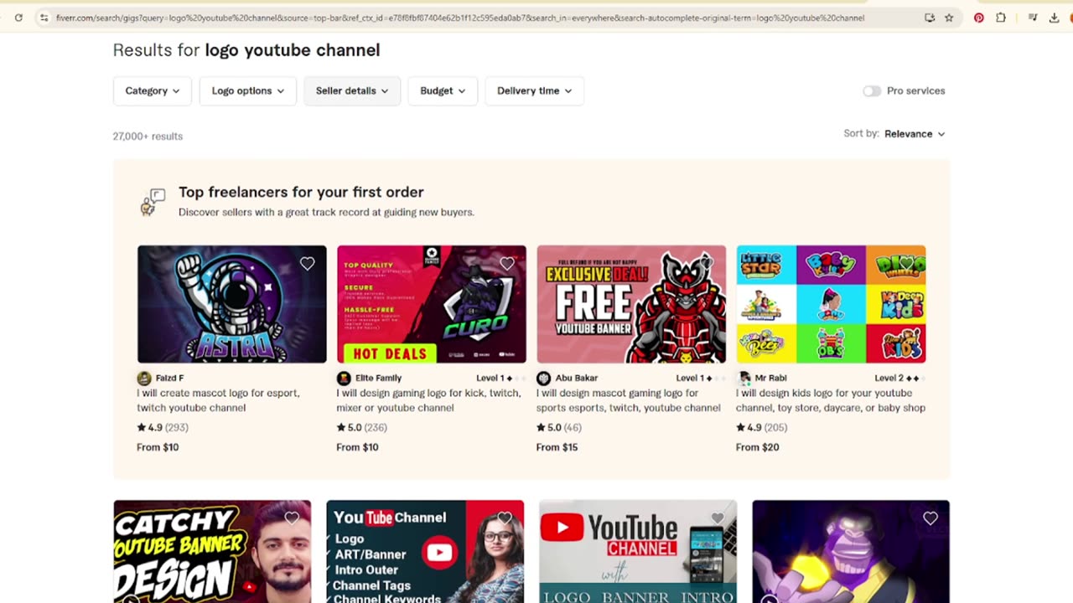Screen dimensions: 1073x603
Task: Open the colorful kids logos grid thumbnail
Action: 831,304
